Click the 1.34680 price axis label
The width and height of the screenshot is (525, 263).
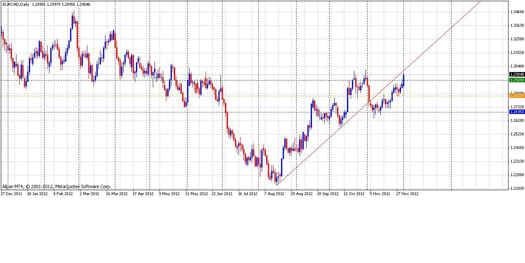517,12
